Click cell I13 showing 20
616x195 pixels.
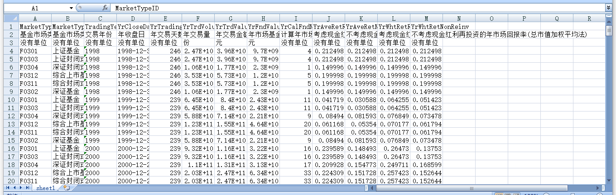pos(296,124)
